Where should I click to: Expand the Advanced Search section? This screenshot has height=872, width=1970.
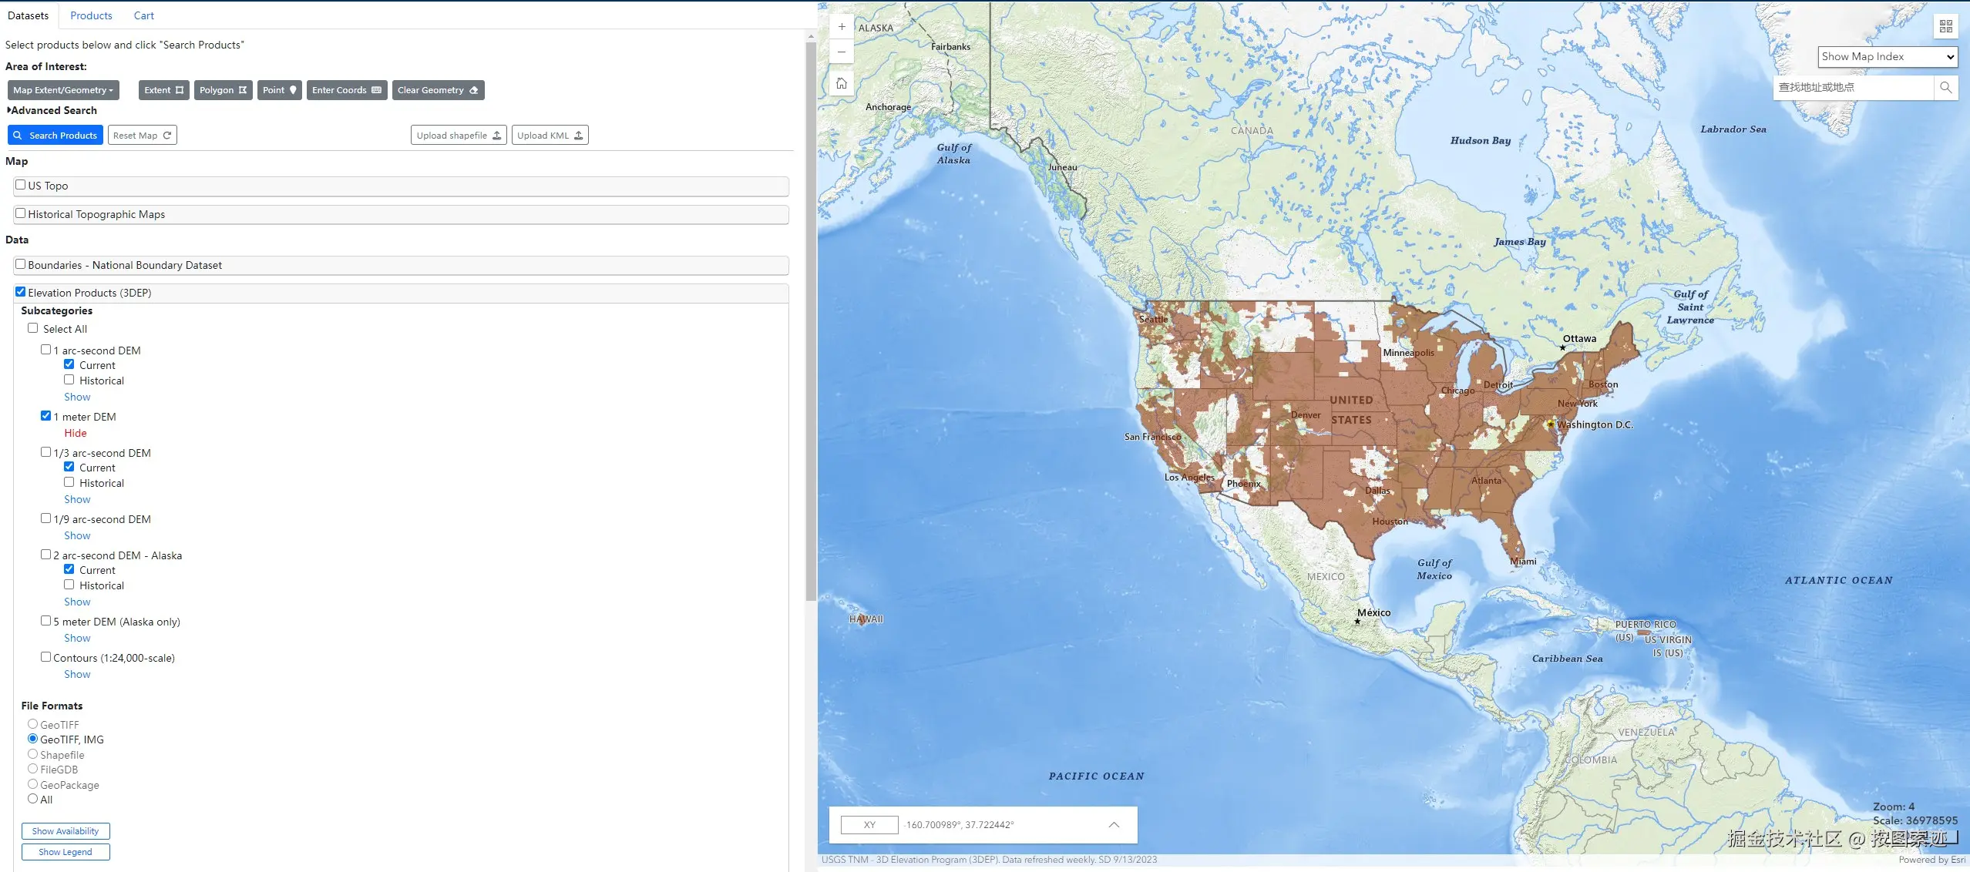[52, 111]
